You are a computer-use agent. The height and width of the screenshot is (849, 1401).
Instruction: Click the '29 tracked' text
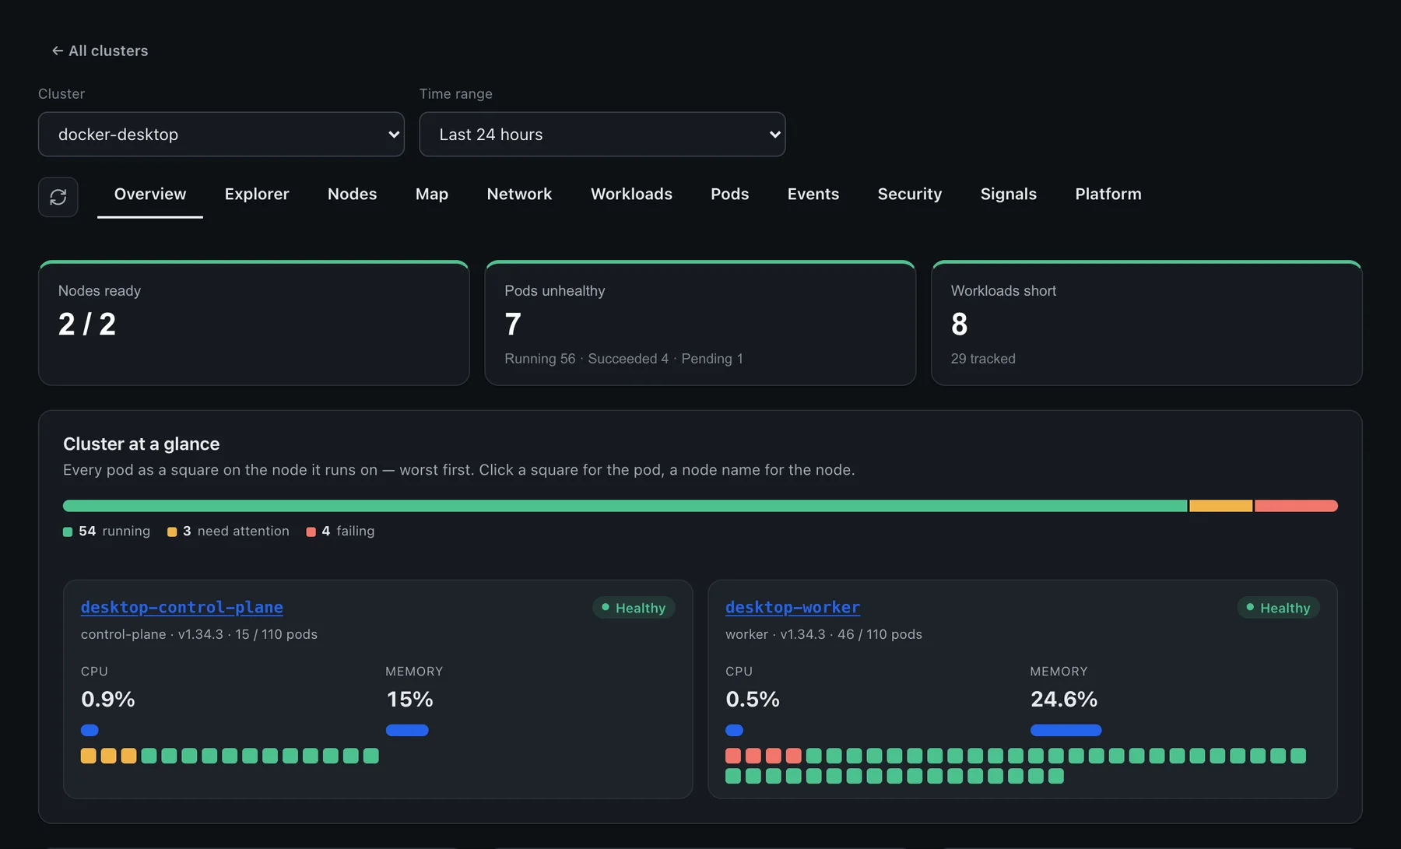[x=983, y=359]
